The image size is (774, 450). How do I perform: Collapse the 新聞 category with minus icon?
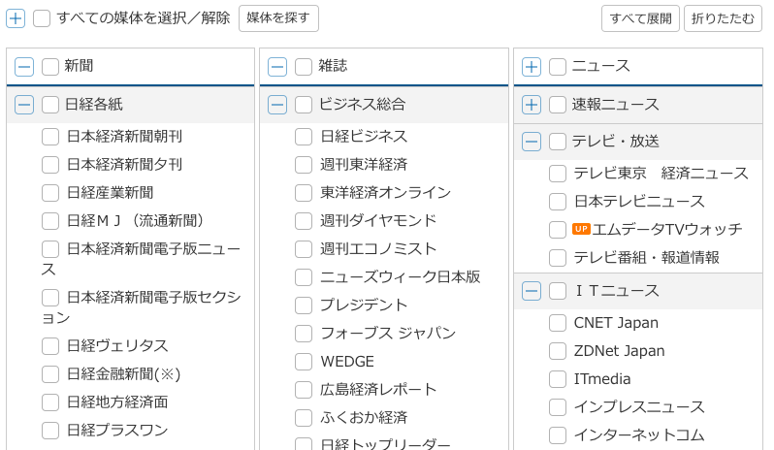[x=24, y=67]
